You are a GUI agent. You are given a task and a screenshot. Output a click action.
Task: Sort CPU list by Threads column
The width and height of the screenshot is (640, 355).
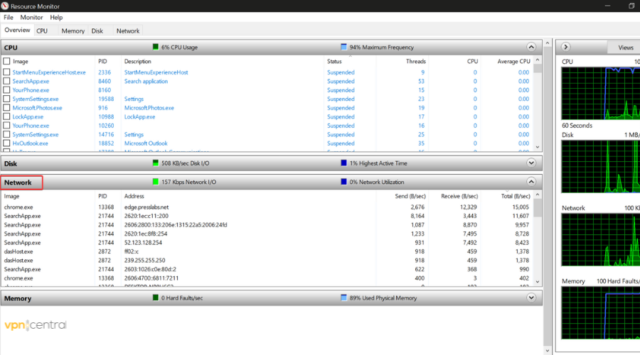[x=415, y=62]
